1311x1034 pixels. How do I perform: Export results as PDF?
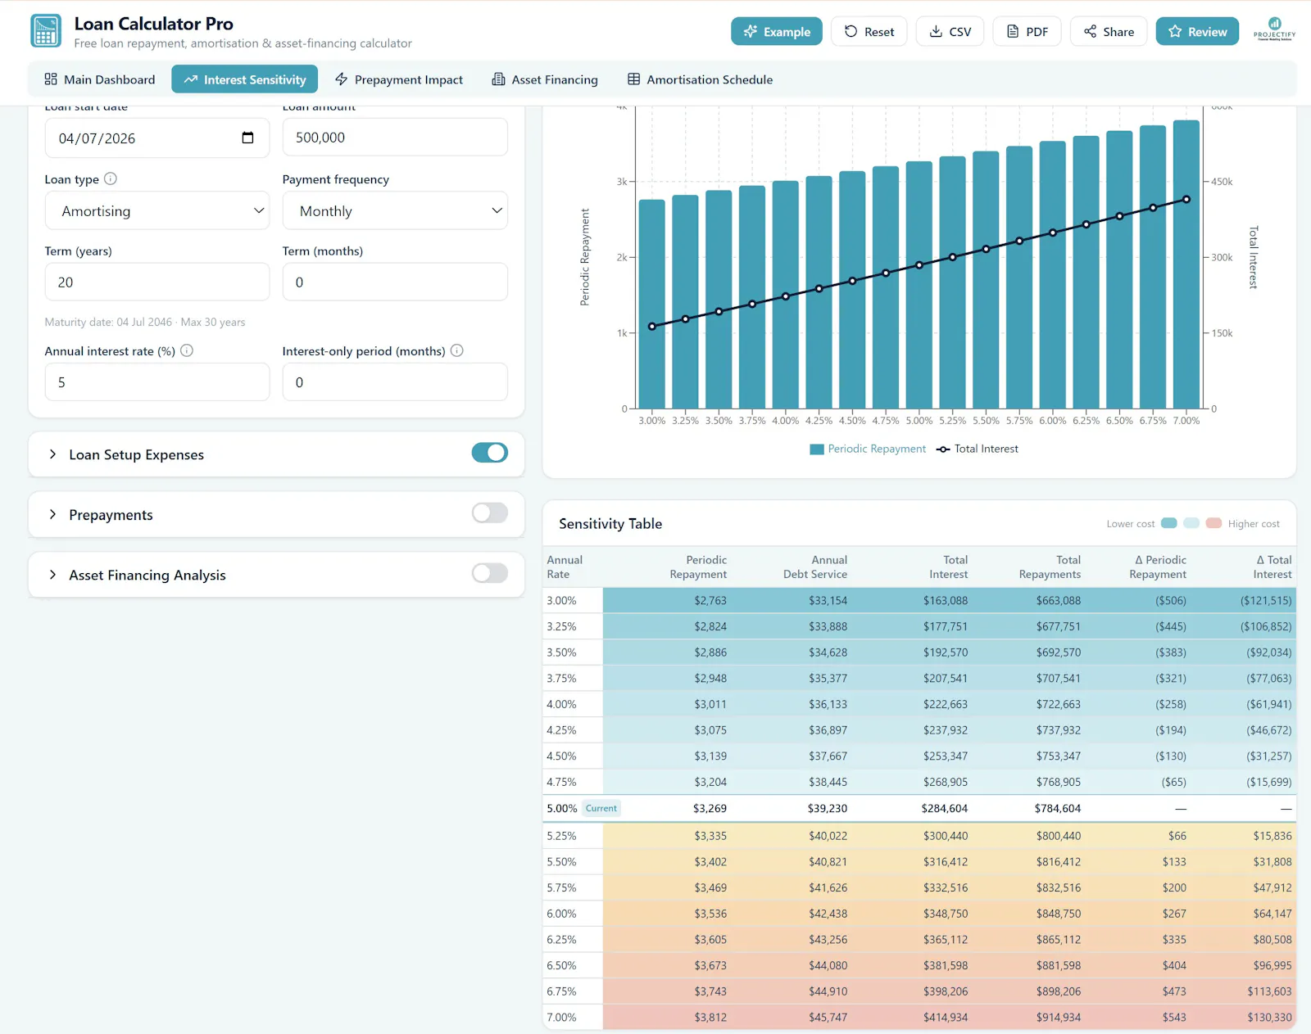[1027, 31]
